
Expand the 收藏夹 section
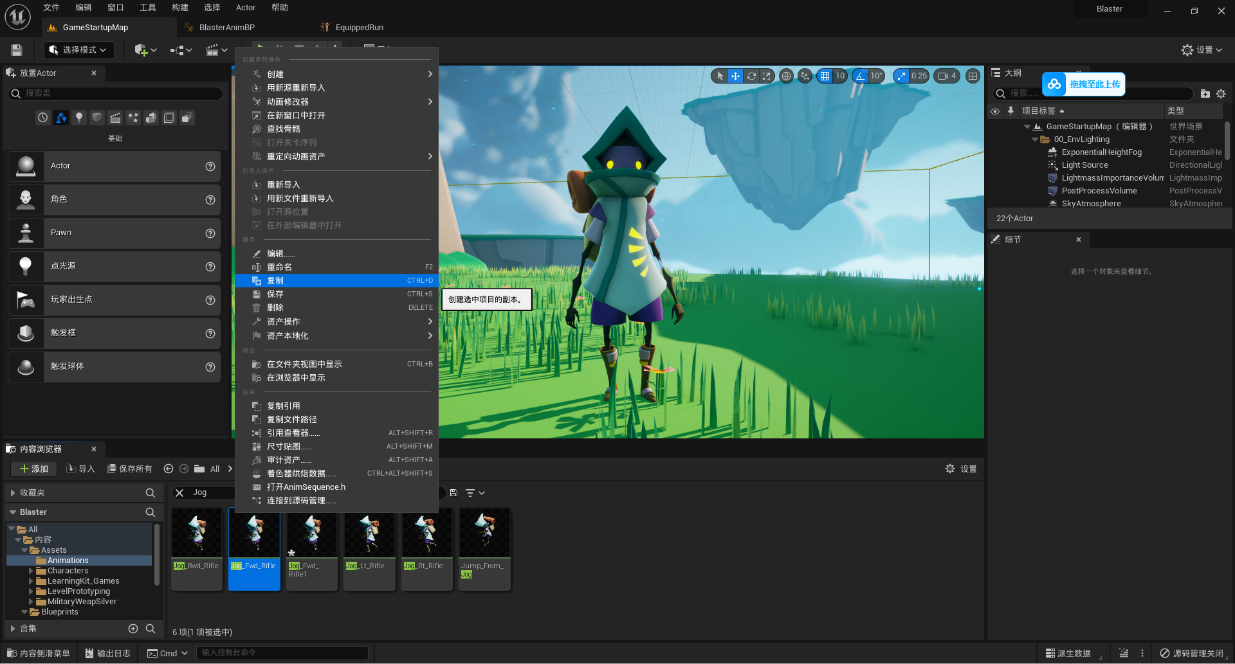[13, 493]
